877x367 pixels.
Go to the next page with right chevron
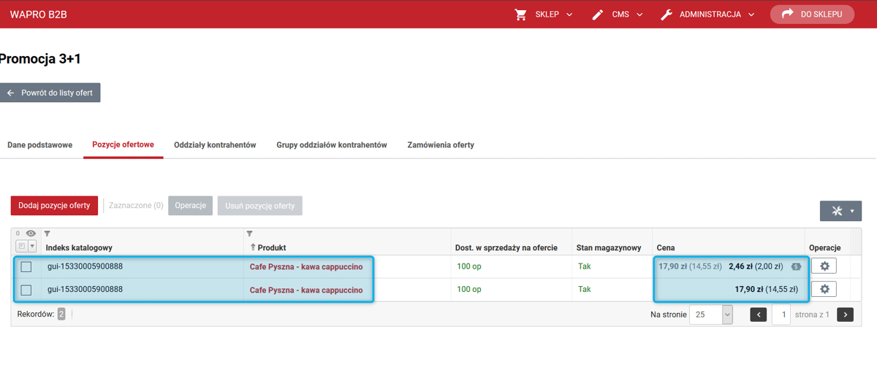845,314
